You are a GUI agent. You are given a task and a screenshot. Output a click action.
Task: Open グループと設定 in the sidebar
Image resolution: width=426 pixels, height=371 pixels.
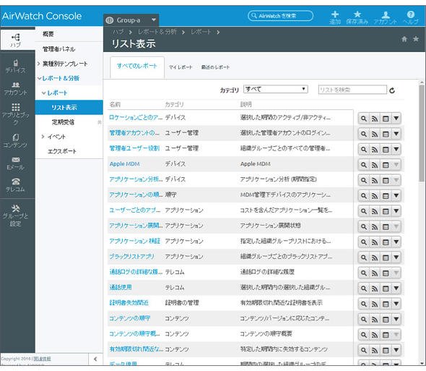click(x=16, y=216)
